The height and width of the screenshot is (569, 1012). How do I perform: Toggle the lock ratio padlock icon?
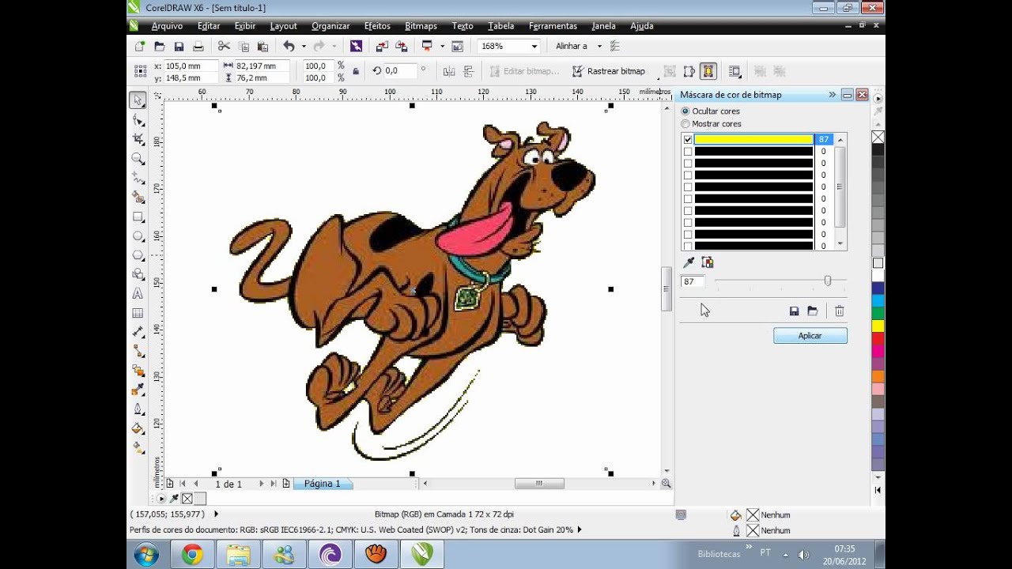coord(356,71)
